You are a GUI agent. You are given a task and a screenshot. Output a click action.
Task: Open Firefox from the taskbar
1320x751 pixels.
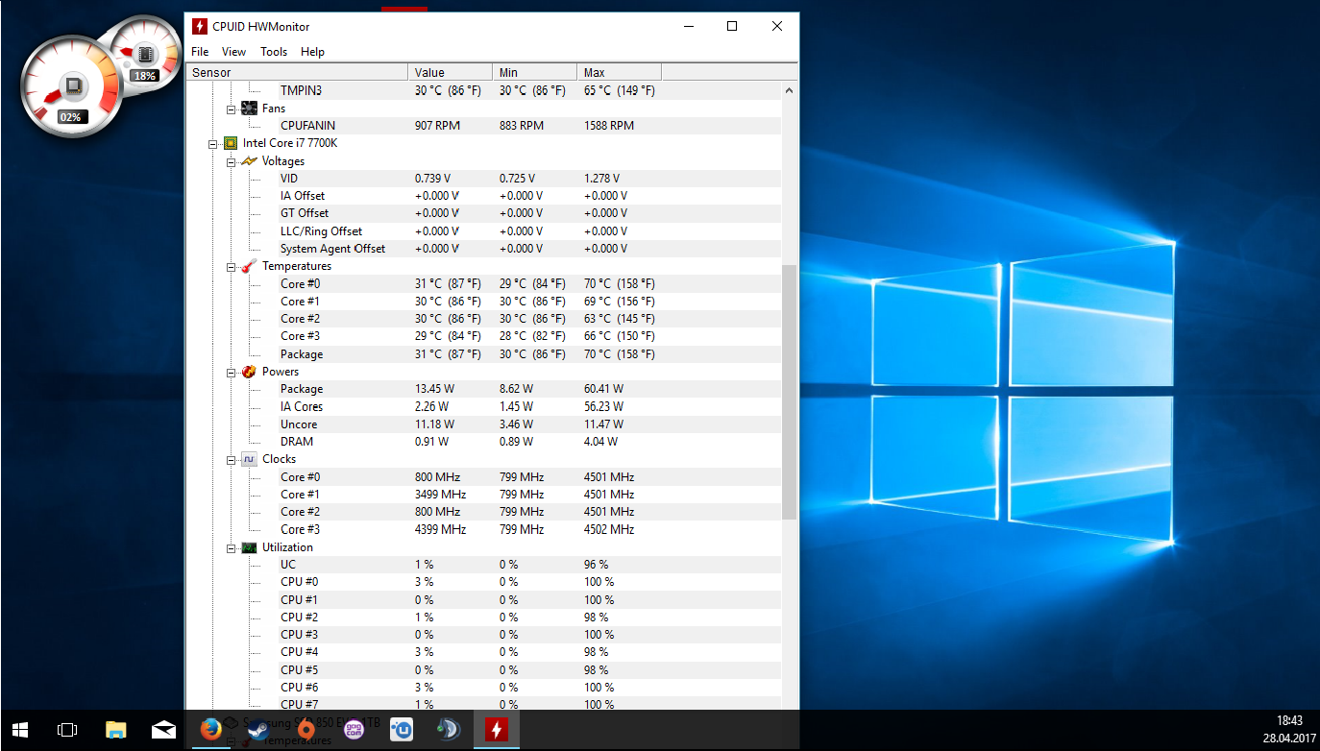point(211,730)
